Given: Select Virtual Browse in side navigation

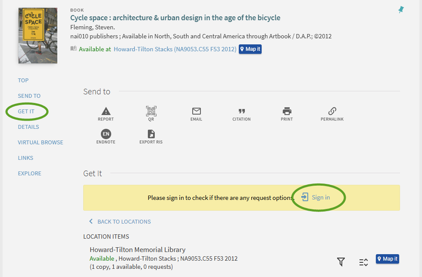Looking at the screenshot, I should pyautogui.click(x=41, y=142).
